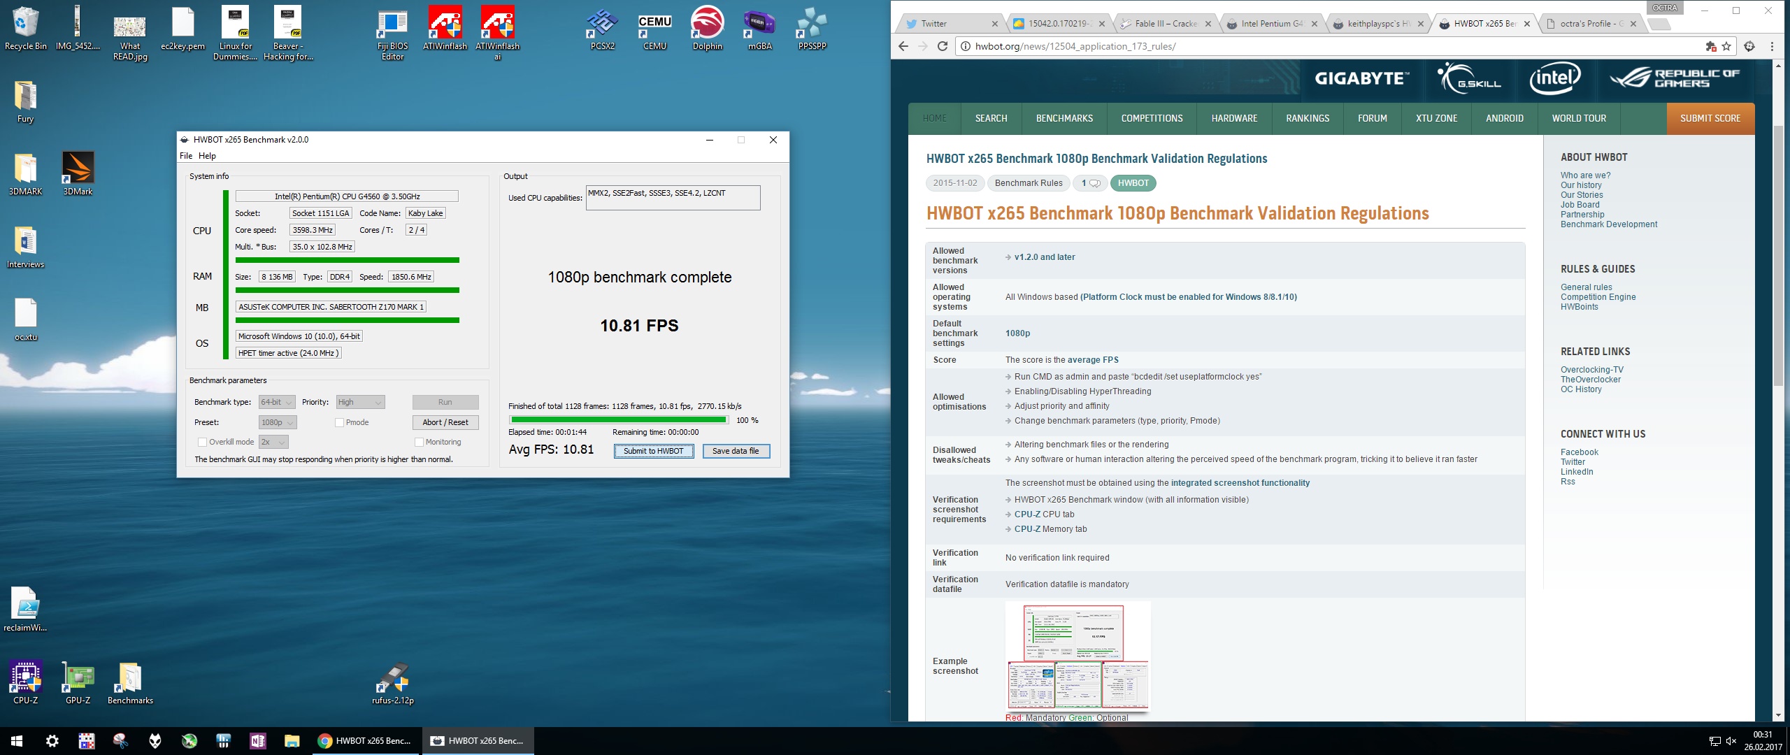Launch Fiji BIOS Editor shortcut
The height and width of the screenshot is (755, 1790).
pyautogui.click(x=392, y=32)
